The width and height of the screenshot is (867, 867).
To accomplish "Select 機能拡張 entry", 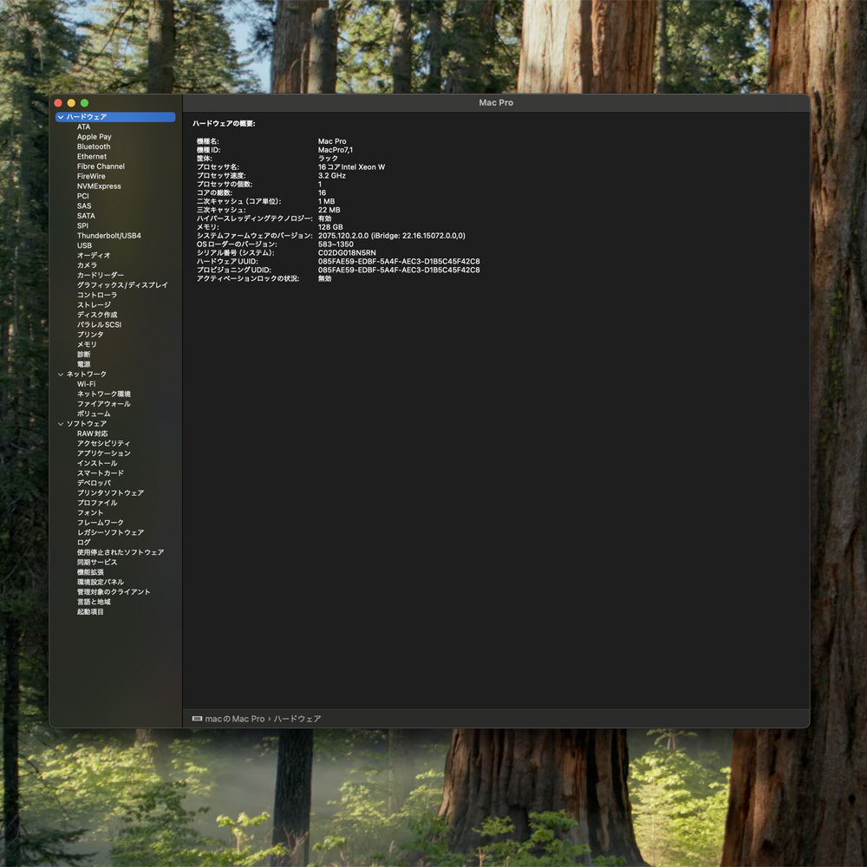I will [90, 572].
